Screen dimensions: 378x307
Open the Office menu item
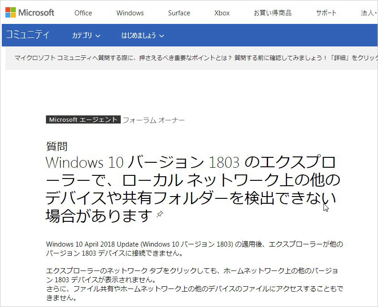pyautogui.click(x=83, y=13)
